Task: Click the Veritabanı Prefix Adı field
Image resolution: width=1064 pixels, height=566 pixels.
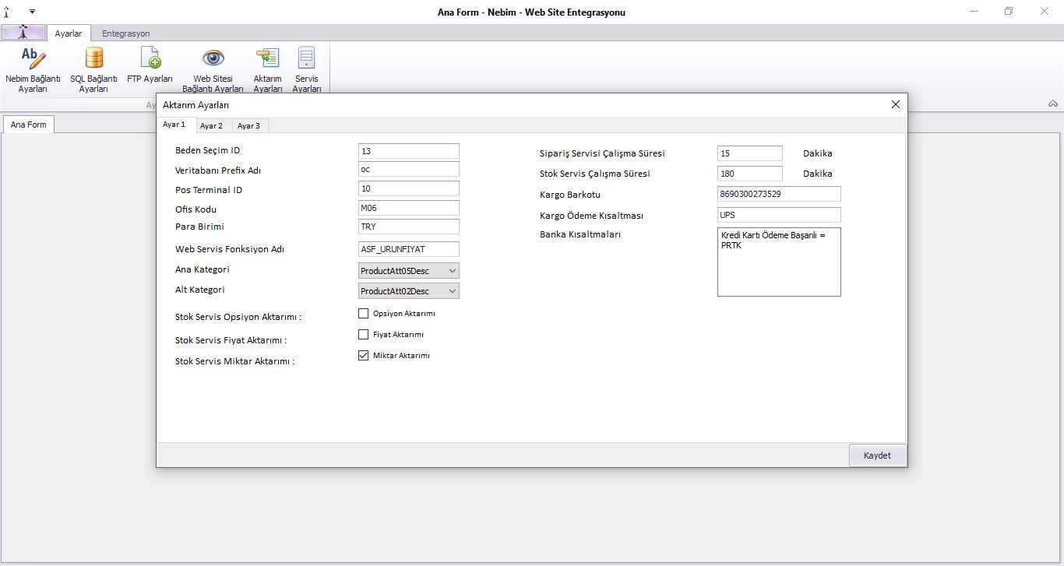Action: point(409,169)
